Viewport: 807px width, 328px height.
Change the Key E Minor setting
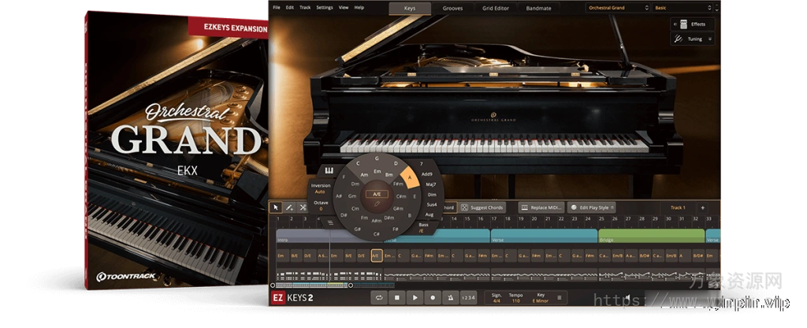click(x=540, y=300)
